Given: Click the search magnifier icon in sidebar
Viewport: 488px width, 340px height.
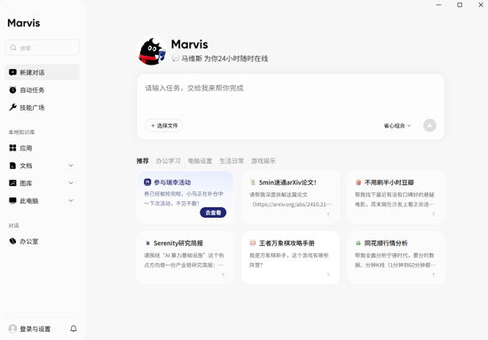Looking at the screenshot, I should coord(13,48).
